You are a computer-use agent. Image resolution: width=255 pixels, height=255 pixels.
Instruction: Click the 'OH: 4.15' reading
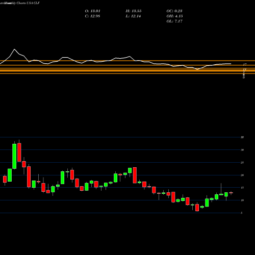pyautogui.click(x=174, y=16)
